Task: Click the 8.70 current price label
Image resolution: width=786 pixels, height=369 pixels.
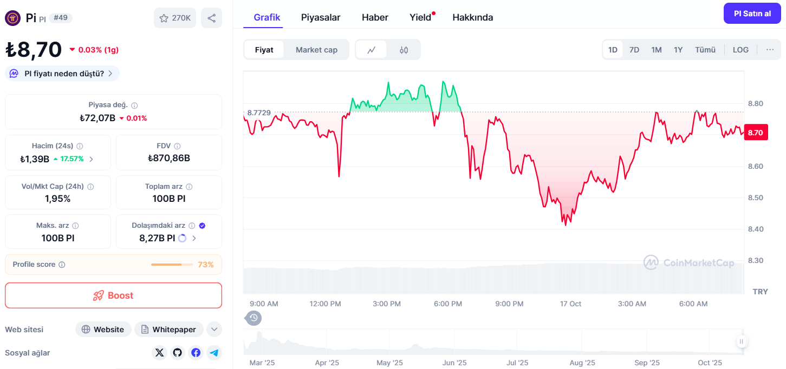Action: 756,133
